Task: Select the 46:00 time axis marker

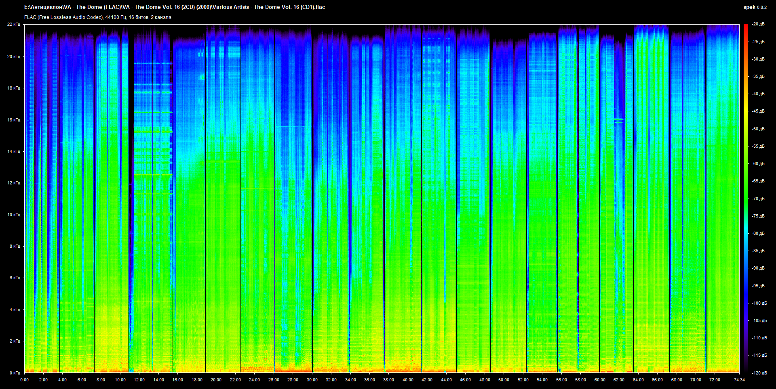Action: coord(465,380)
